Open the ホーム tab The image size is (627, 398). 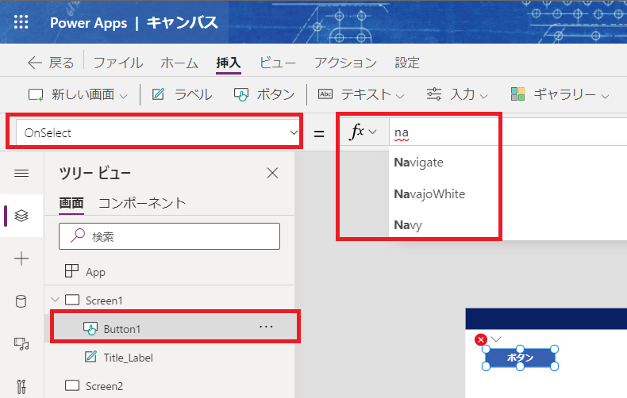point(179,63)
